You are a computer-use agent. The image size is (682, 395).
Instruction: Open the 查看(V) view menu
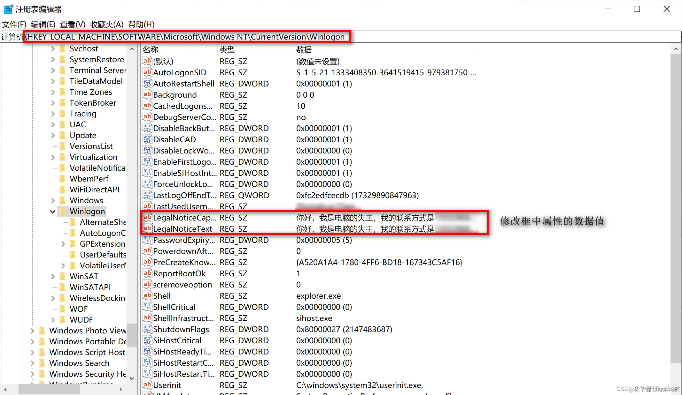pos(73,24)
